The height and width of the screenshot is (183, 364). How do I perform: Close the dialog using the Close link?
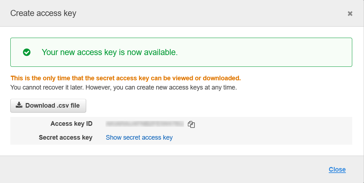337,169
